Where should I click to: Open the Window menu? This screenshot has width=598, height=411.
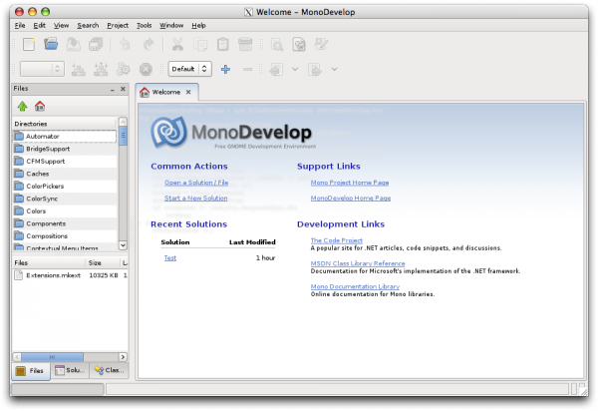pos(171,26)
